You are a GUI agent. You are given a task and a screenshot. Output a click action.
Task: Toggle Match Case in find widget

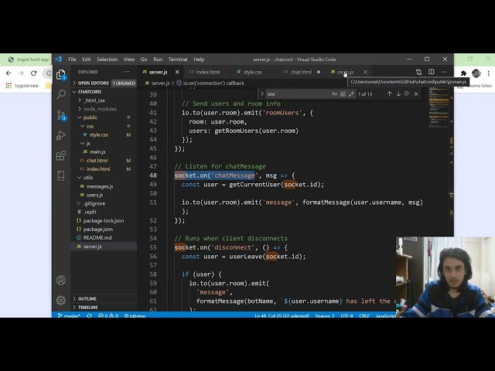(334, 94)
